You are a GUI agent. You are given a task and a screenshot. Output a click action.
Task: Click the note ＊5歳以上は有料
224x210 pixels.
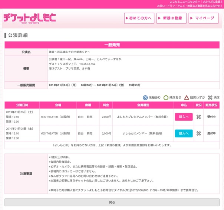coord(59,157)
